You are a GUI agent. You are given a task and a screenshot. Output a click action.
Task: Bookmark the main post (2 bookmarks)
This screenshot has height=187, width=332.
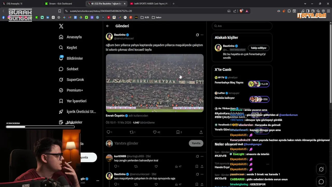click(178, 132)
